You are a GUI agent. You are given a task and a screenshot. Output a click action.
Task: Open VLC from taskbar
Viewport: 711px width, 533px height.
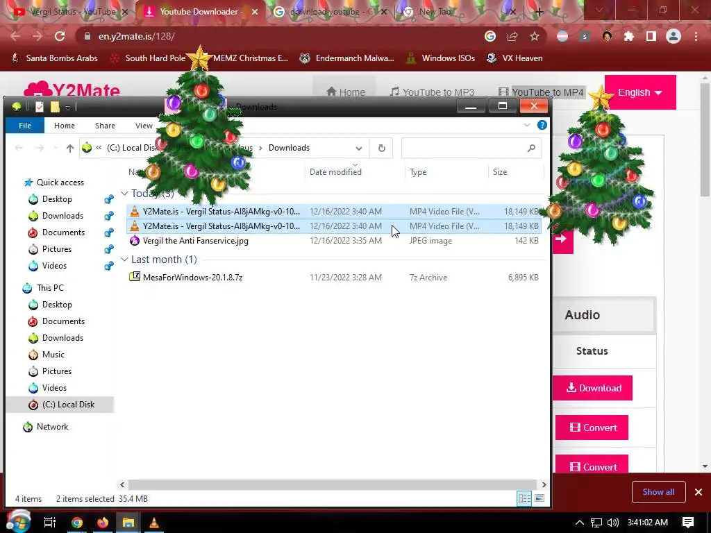point(154,523)
